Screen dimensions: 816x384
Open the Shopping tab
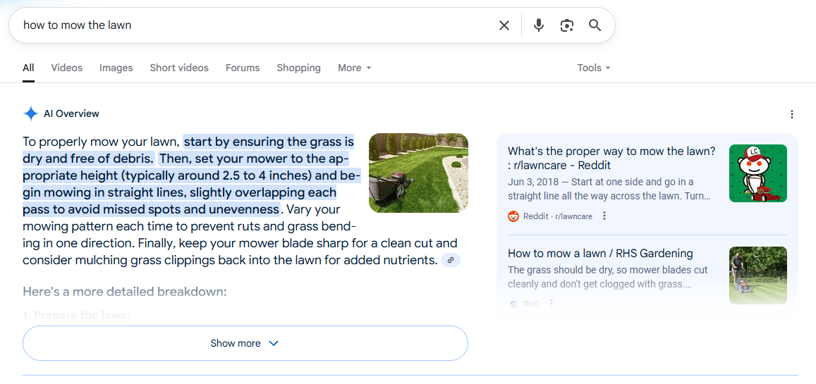299,68
